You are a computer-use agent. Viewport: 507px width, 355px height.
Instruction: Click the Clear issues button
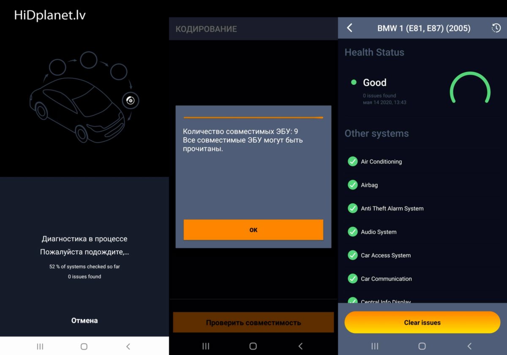[x=422, y=322]
